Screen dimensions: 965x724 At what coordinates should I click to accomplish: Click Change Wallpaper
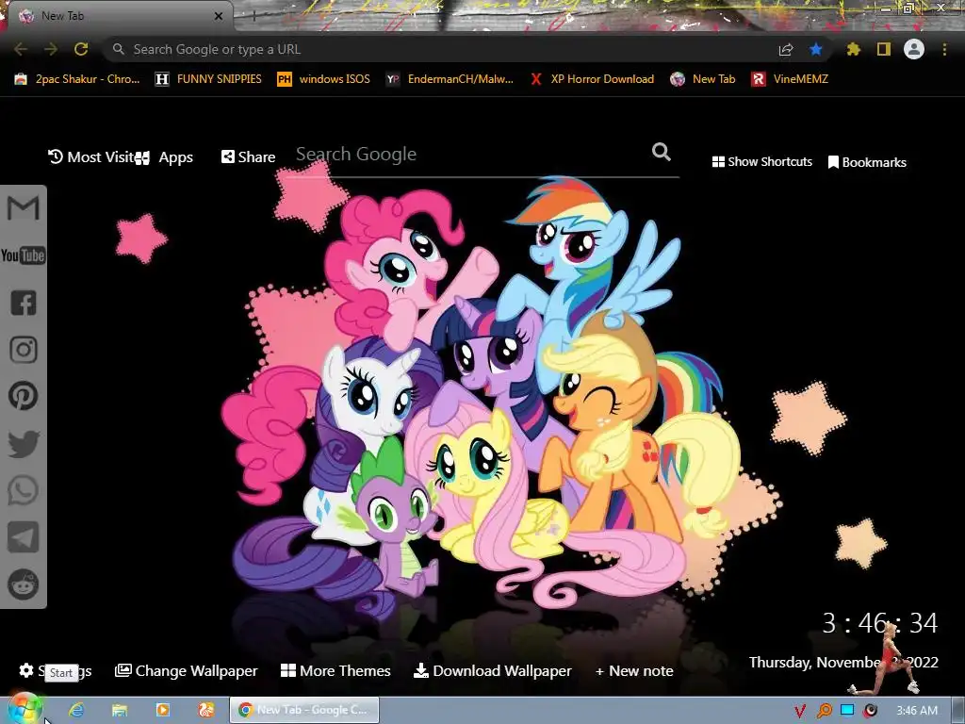(x=187, y=670)
